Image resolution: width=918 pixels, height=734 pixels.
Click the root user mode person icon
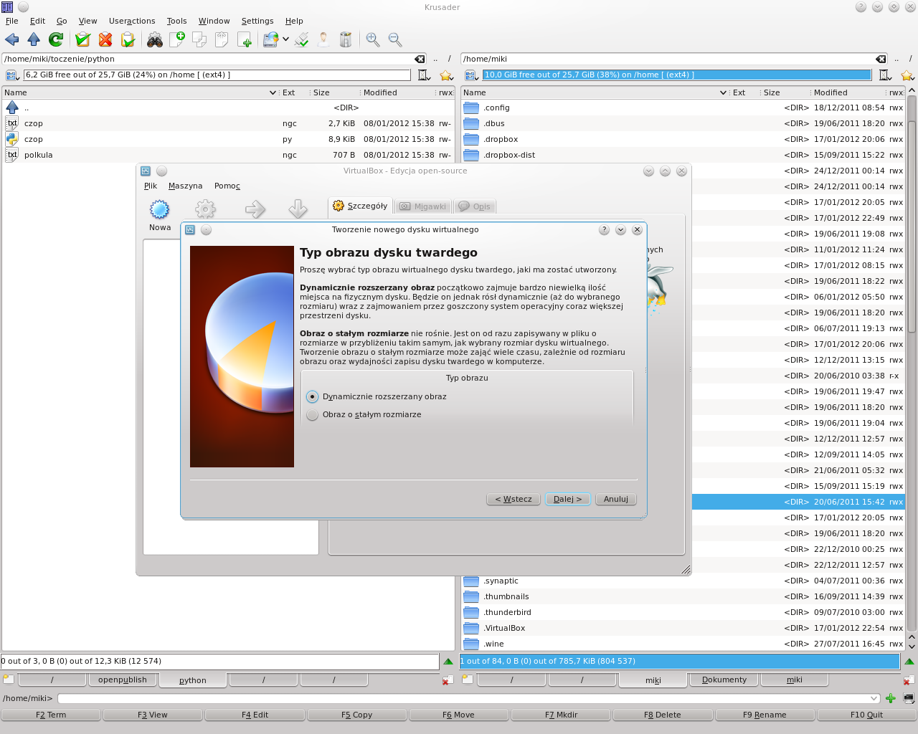tap(323, 39)
